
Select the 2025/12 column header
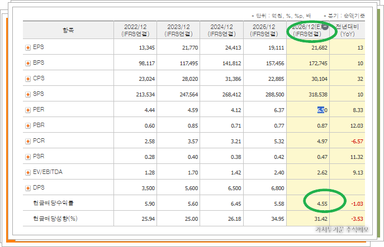click(x=264, y=30)
